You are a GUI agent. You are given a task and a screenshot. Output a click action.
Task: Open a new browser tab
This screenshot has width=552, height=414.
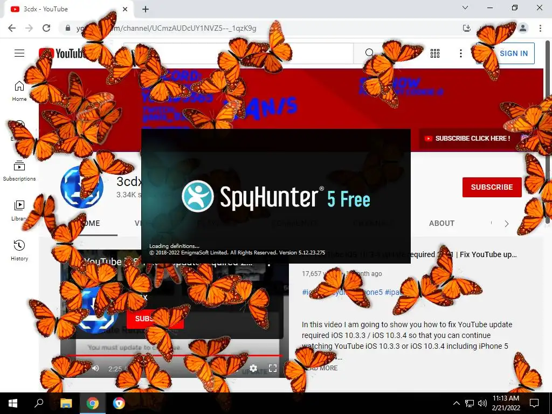pos(146,9)
